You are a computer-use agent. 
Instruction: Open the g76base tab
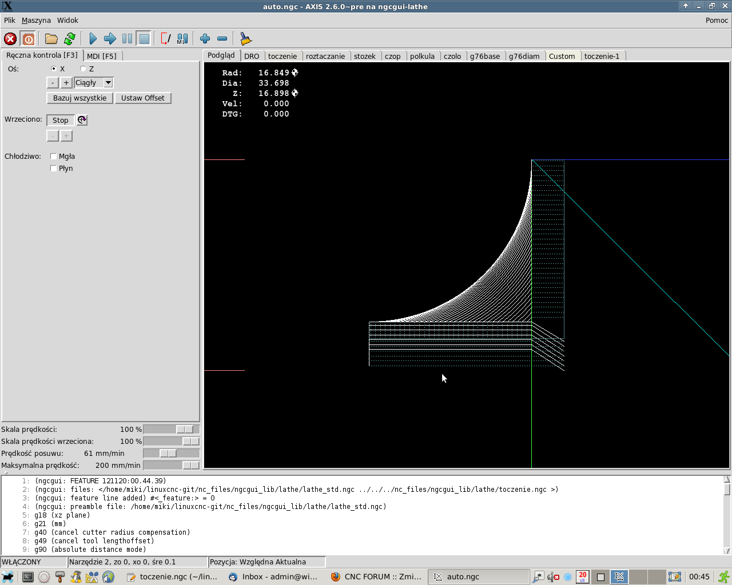pos(485,56)
